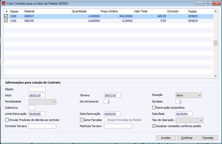Click the grid scrollbar down arrow
Viewport: 222px width, 144px height.
pyautogui.click(x=215, y=76)
